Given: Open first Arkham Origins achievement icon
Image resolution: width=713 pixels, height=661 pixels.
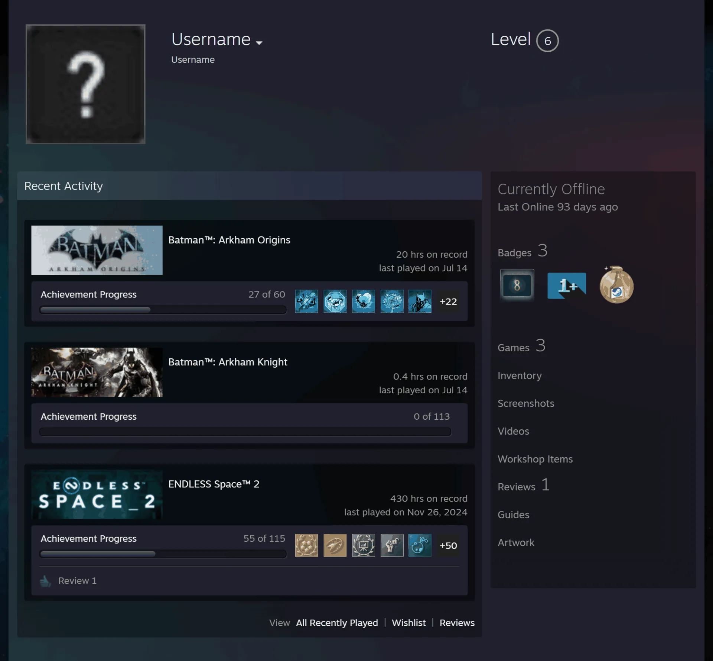Looking at the screenshot, I should point(306,301).
